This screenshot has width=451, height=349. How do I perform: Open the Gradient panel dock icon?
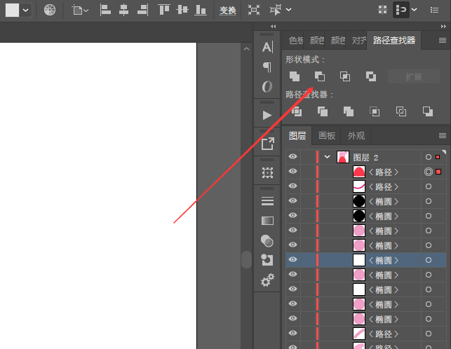[267, 221]
